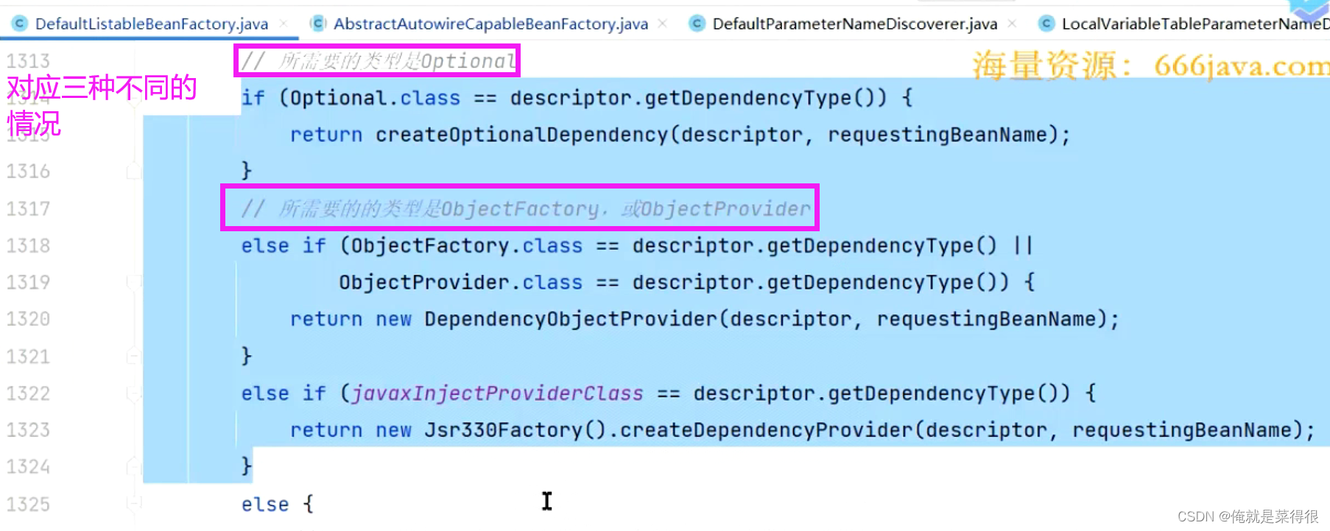1330x531 pixels.
Task: Click the comment mentioning Optional on line 1313
Action: click(x=379, y=60)
